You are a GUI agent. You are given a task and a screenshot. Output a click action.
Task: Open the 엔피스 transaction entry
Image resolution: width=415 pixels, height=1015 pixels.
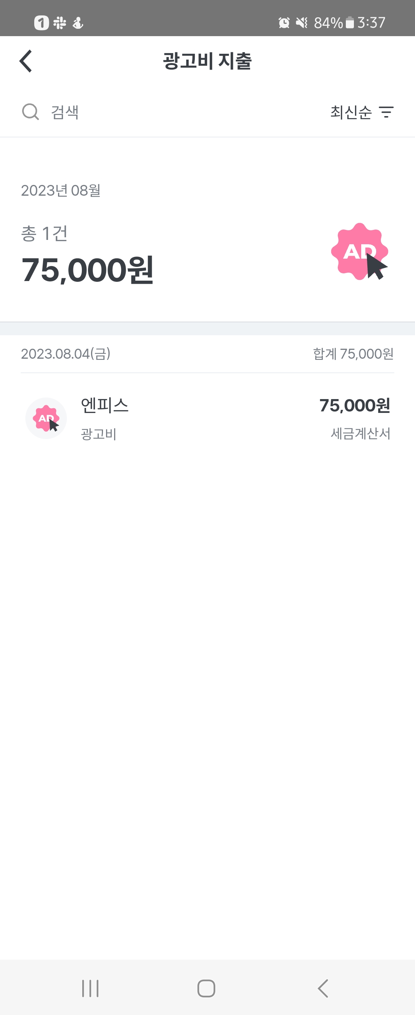click(x=207, y=418)
